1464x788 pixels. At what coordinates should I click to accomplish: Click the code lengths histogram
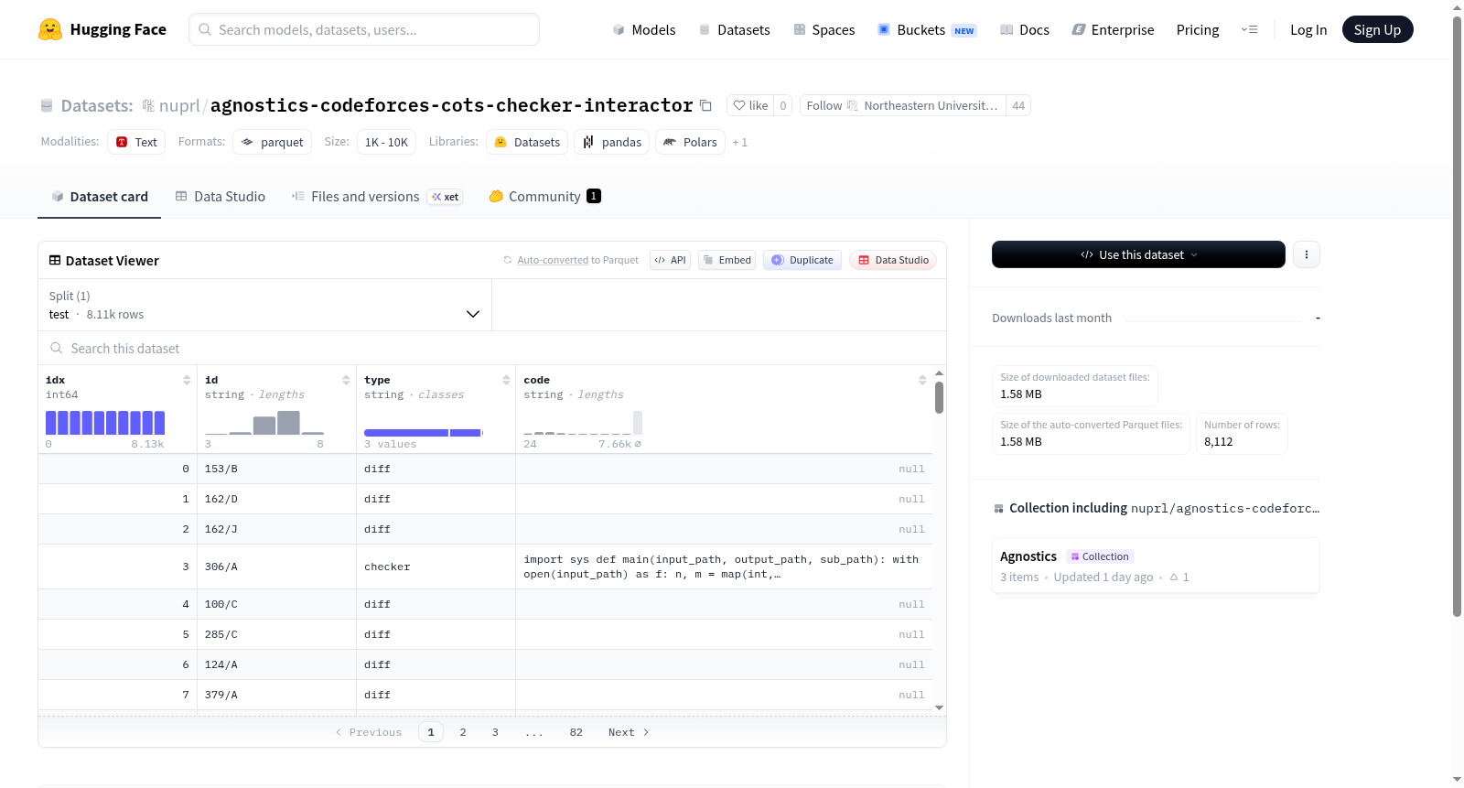click(x=583, y=423)
